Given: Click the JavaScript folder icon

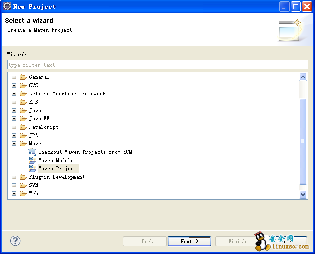Looking at the screenshot, I should click(23, 127).
